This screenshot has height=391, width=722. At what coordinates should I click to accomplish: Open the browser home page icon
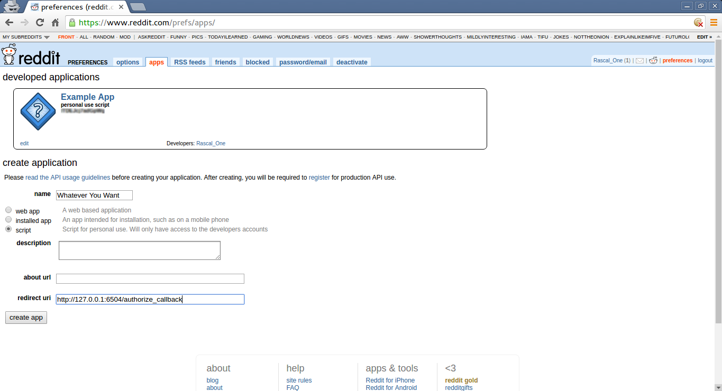coord(55,23)
